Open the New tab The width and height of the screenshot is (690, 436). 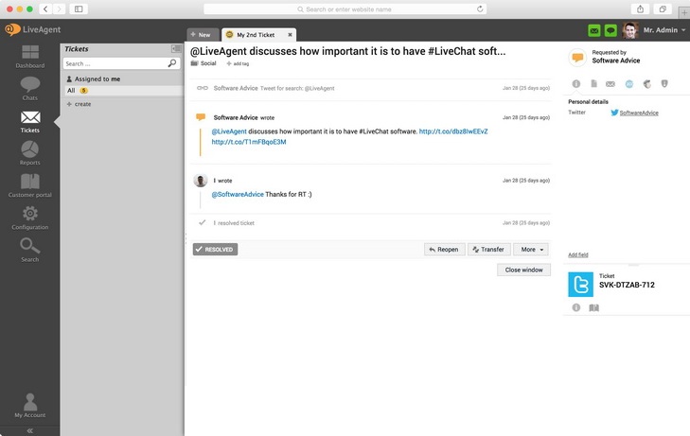(x=203, y=35)
